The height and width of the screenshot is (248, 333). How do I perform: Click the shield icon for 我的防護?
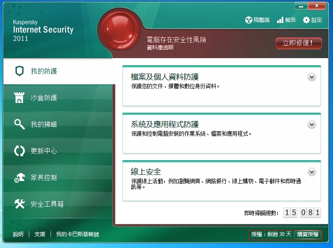(x=19, y=71)
